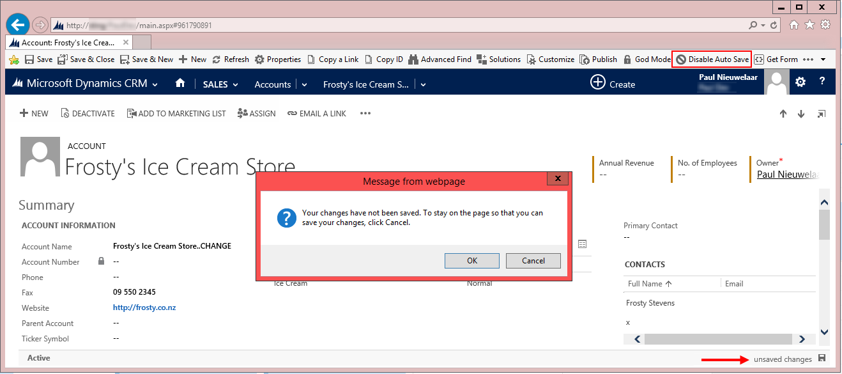The height and width of the screenshot is (374, 842).
Task: Click the help question mark icon
Action: (822, 82)
